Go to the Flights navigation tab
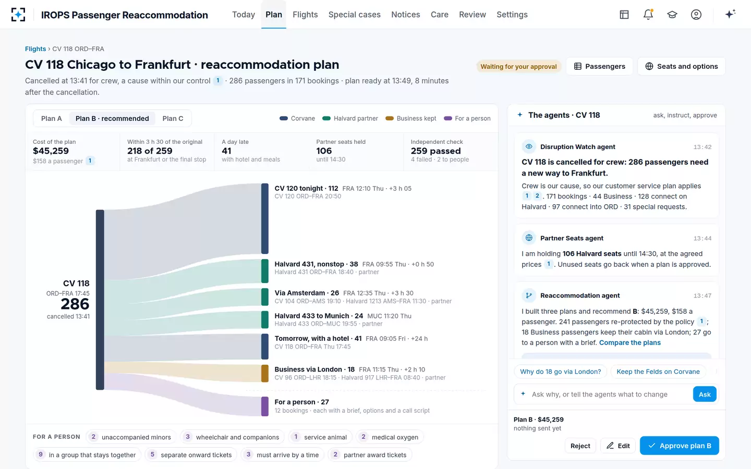 pyautogui.click(x=305, y=15)
